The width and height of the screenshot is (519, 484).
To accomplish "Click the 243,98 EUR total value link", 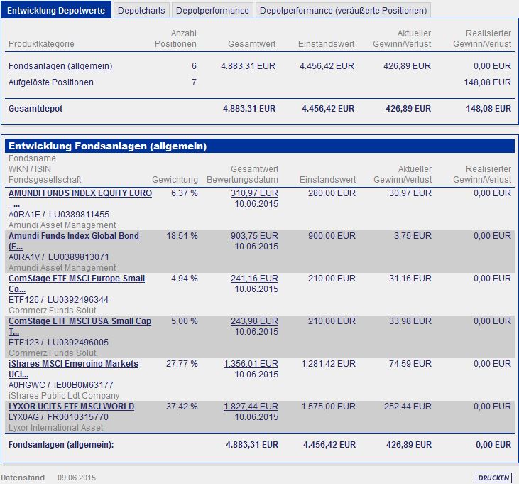I will click(x=254, y=321).
